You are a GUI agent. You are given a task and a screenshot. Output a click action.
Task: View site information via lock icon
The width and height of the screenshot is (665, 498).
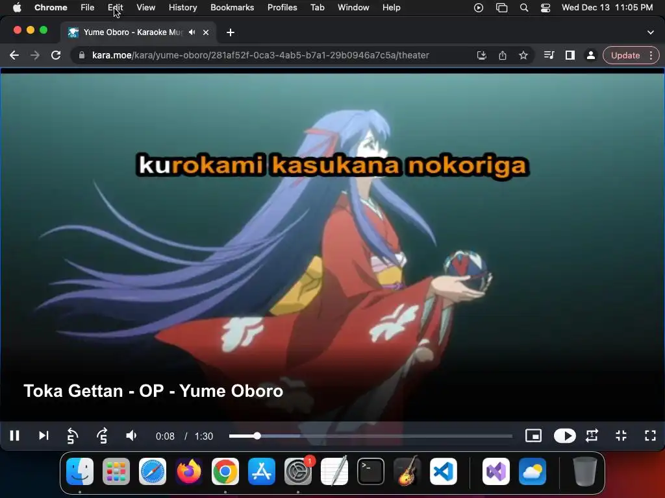82,56
